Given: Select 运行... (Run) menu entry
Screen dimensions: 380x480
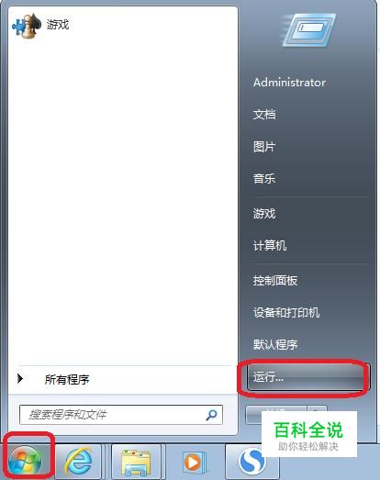Looking at the screenshot, I should pos(307,377).
